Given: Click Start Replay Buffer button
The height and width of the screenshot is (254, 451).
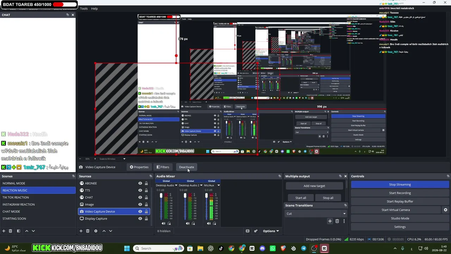Looking at the screenshot, I should [x=400, y=201].
